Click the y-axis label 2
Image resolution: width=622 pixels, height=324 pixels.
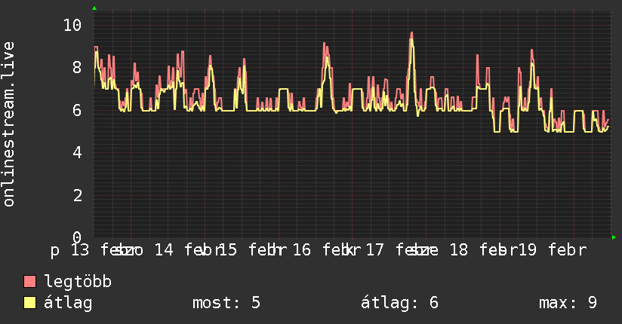tap(77, 195)
